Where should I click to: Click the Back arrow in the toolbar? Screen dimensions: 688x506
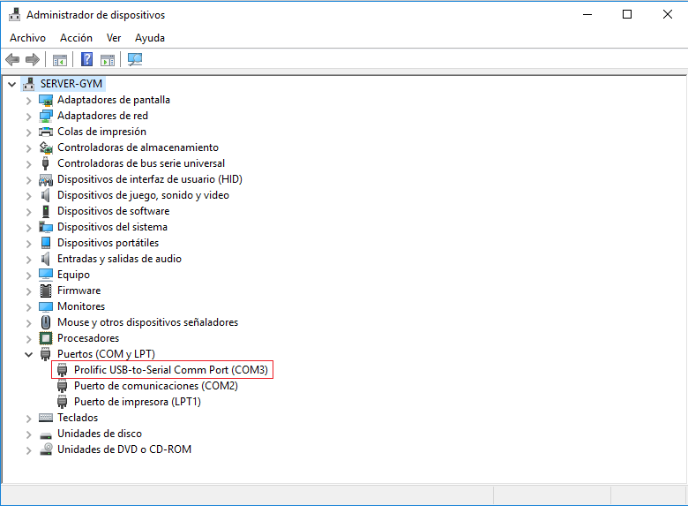coord(12,59)
